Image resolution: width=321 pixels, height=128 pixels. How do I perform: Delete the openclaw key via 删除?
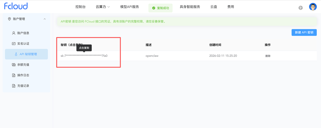[x=268, y=56]
